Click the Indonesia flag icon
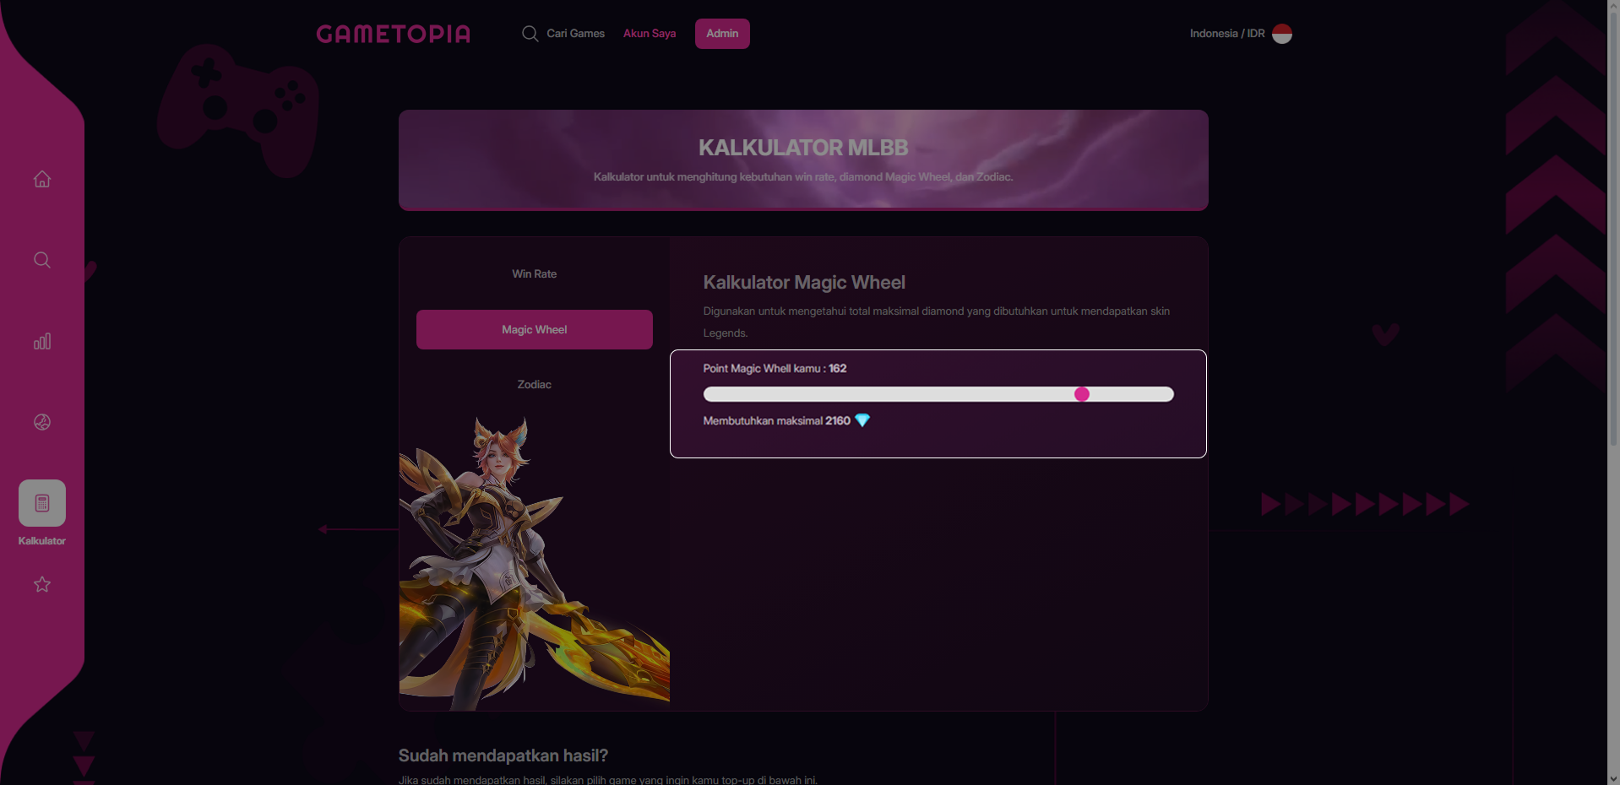The width and height of the screenshot is (1620, 785). coord(1282,34)
